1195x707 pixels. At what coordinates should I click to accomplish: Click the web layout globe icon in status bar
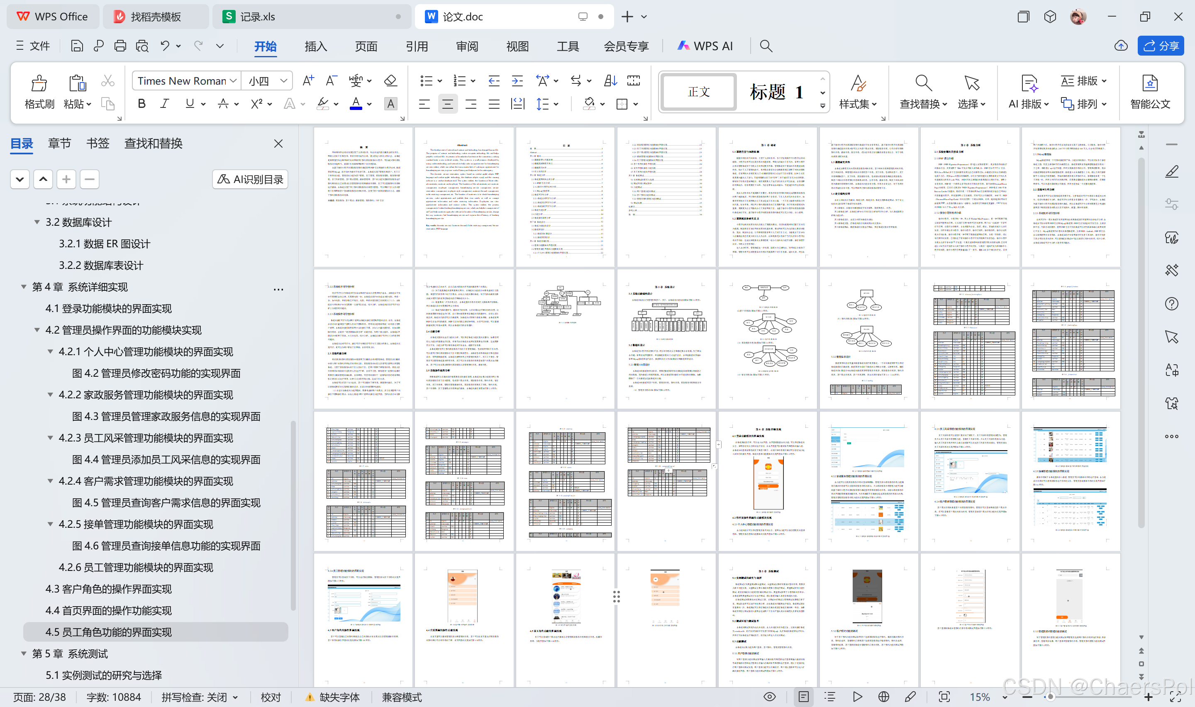[883, 697]
